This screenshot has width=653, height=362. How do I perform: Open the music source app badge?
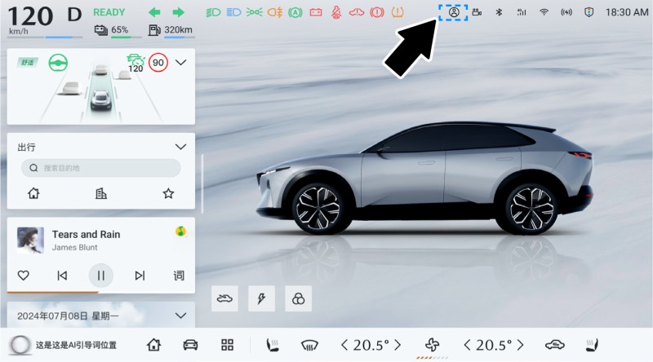tap(180, 232)
